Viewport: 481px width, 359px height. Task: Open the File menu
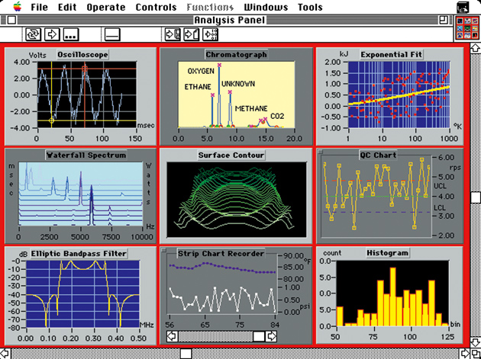(39, 7)
